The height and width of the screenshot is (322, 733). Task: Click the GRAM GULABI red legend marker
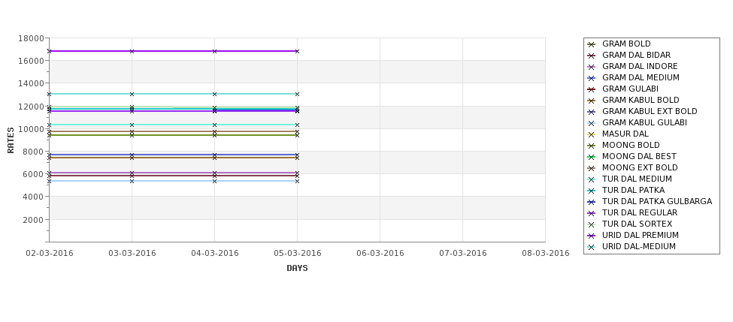592,89
